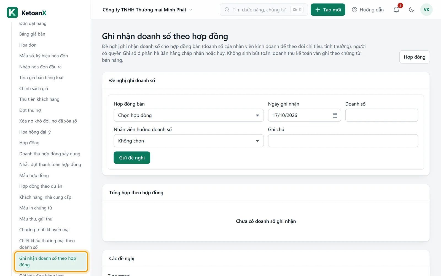
Task: Open Đợt thu nợ menu item
Action: pyautogui.click(x=30, y=110)
